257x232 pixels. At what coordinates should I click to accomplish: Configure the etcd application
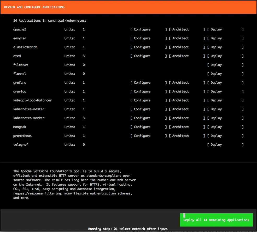pos(142,56)
